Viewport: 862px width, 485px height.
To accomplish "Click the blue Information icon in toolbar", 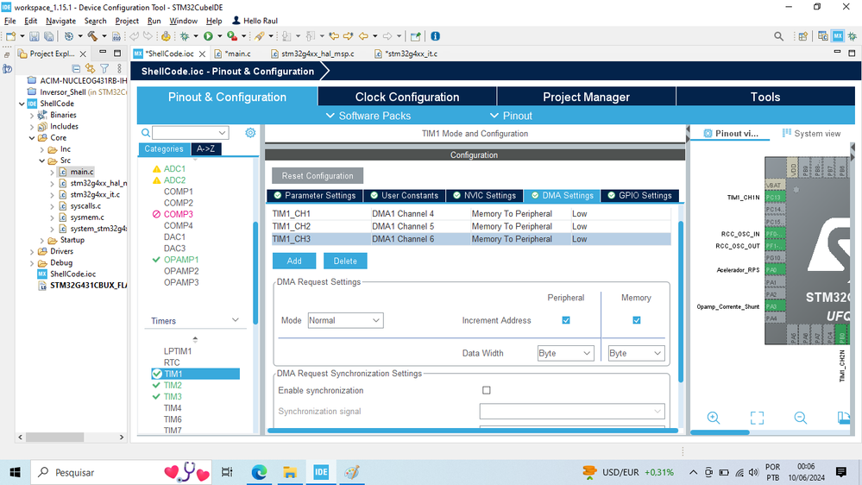I will (436, 36).
